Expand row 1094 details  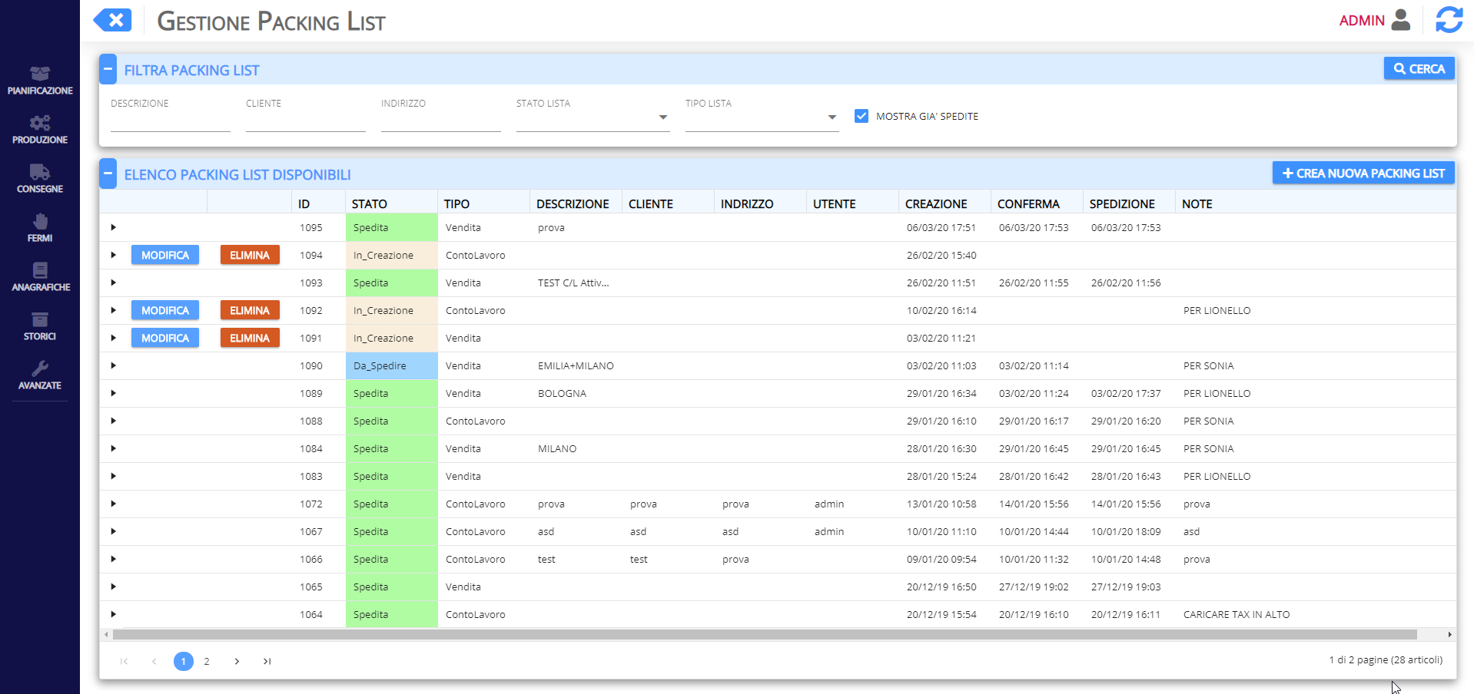113,255
